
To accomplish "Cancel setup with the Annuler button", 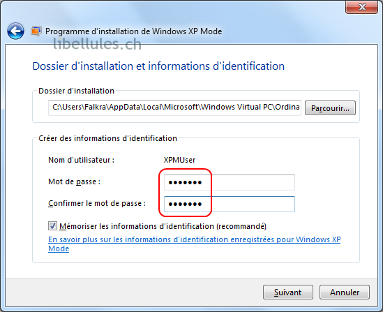I will 345,292.
